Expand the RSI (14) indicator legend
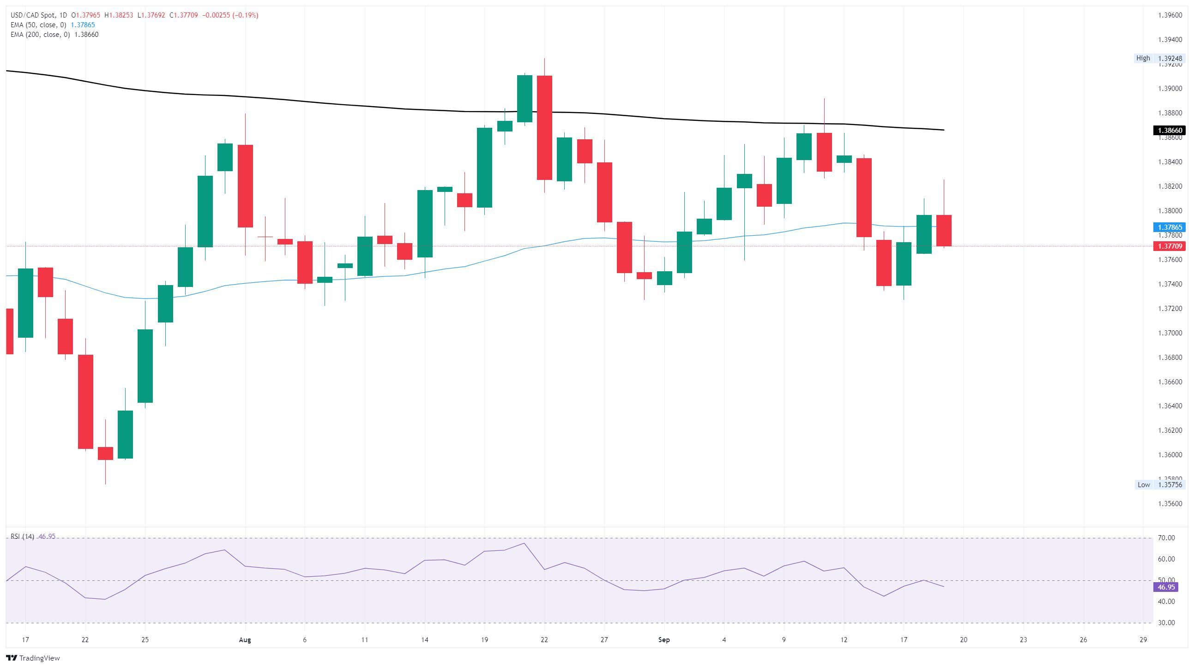Image resolution: width=1194 pixels, height=668 pixels. 22,537
